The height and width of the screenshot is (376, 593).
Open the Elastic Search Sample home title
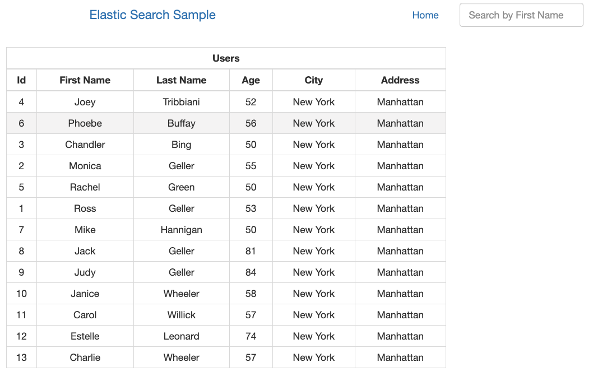(x=152, y=15)
